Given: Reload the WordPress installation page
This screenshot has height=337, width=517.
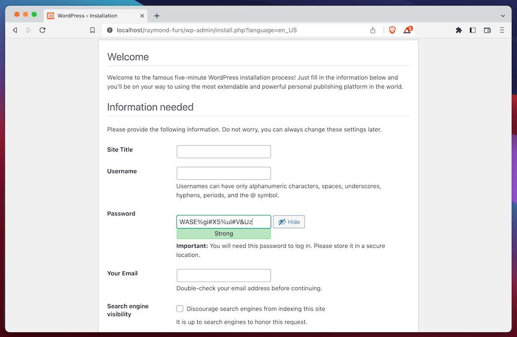Looking at the screenshot, I should pyautogui.click(x=42, y=30).
